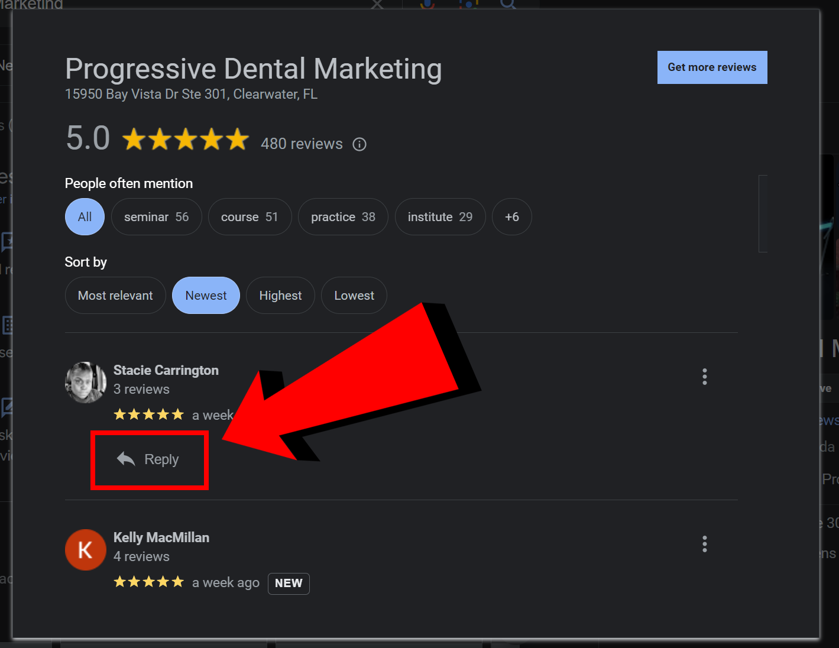Filter reviews by the practice 38 chip

[343, 217]
